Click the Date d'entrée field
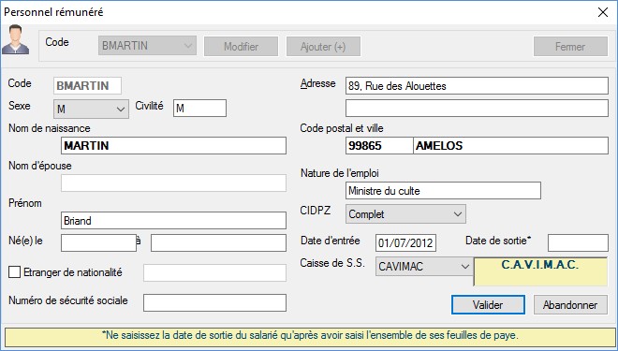The height and width of the screenshot is (351, 618). pyautogui.click(x=405, y=242)
